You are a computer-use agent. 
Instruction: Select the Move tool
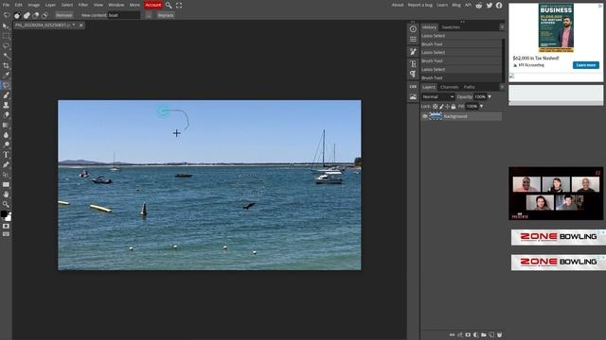[x=6, y=26]
